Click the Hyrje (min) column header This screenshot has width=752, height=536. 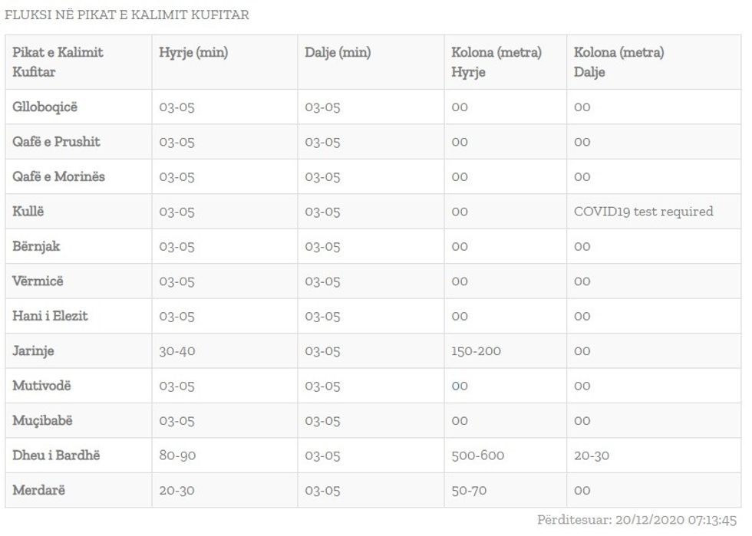tap(193, 53)
